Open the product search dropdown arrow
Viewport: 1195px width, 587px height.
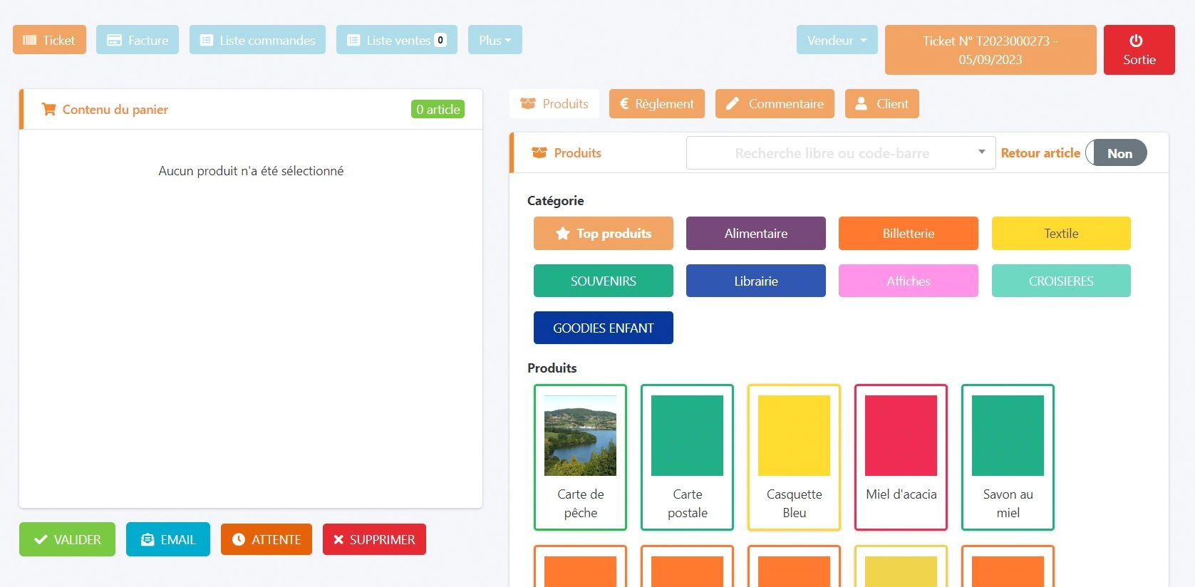click(x=981, y=152)
